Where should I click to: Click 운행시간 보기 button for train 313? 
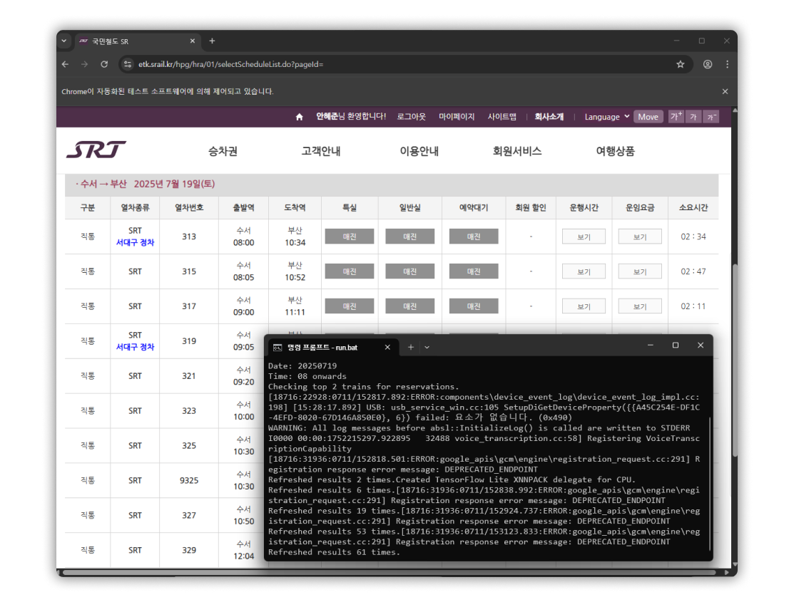coord(584,237)
